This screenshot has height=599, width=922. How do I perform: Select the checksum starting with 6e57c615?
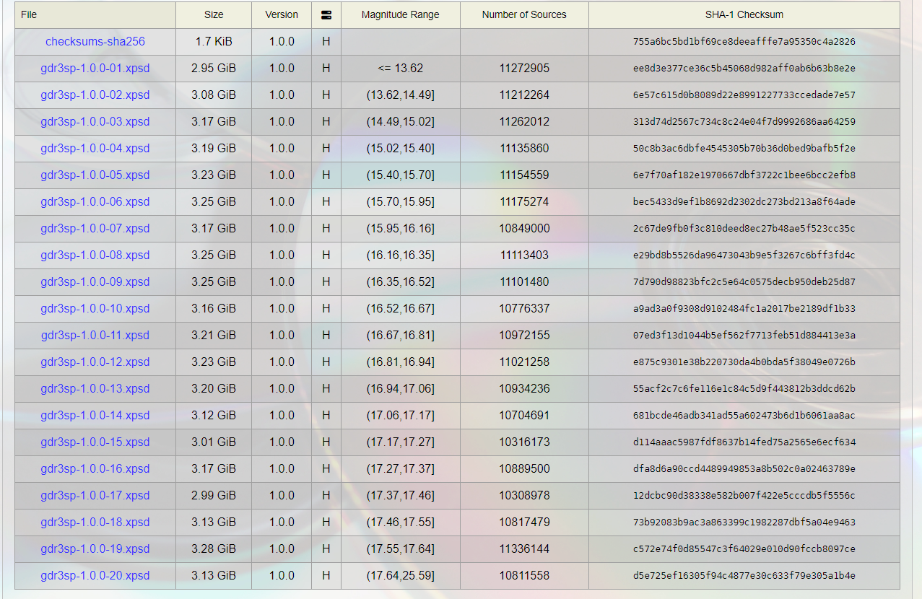744,95
